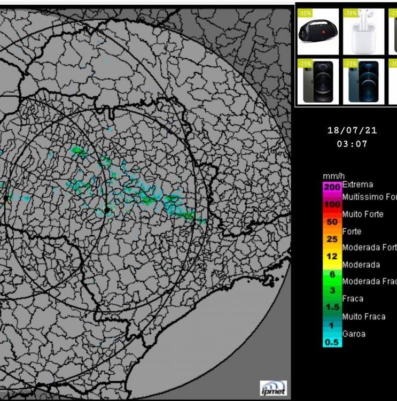Select the blue iPhone product ad
This screenshot has height=401, width=397.
coord(364,81)
